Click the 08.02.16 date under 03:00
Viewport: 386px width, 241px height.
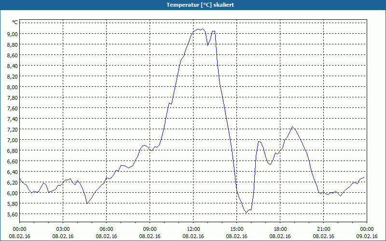[63, 236]
